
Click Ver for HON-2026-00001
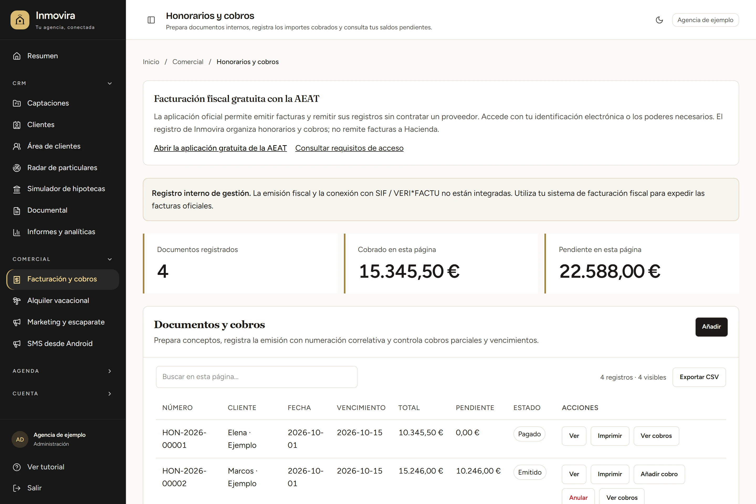click(x=574, y=436)
